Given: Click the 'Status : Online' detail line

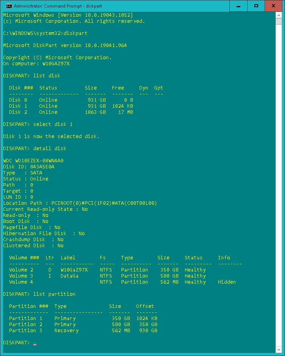Looking at the screenshot, I should pos(26,179).
